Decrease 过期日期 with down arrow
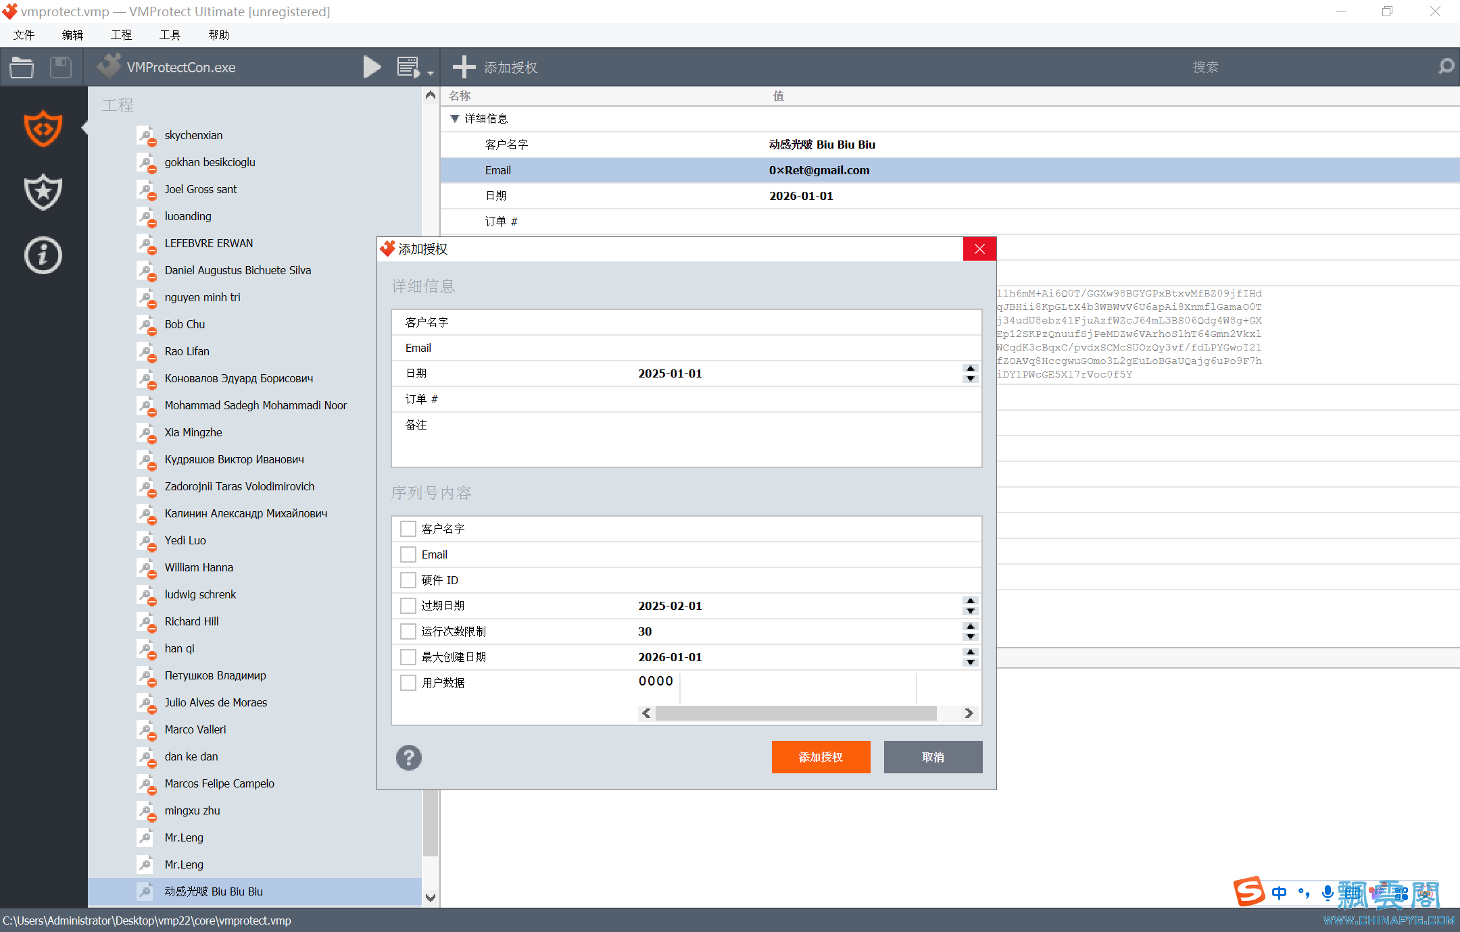 (971, 611)
